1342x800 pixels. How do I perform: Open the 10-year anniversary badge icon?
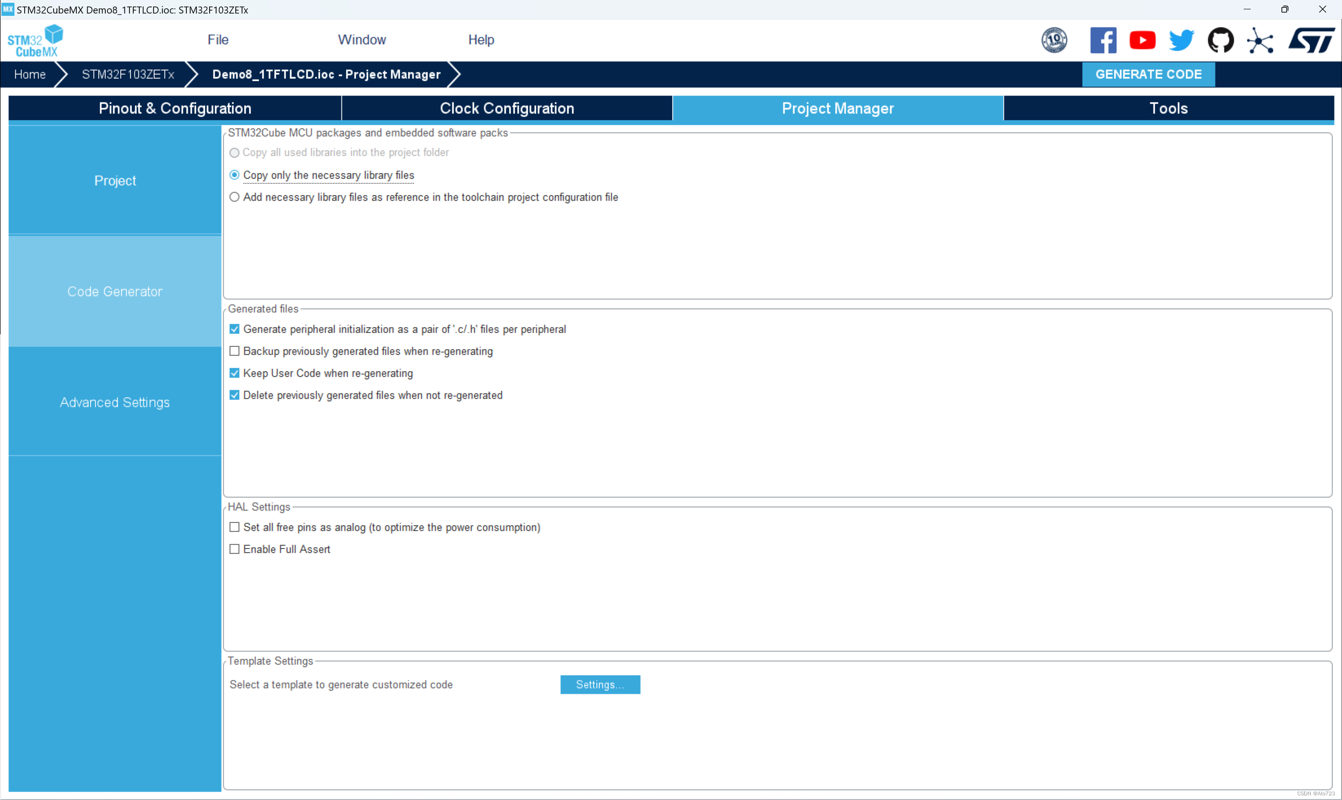click(1054, 41)
